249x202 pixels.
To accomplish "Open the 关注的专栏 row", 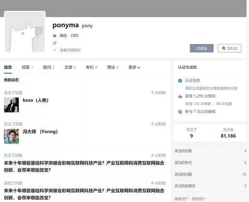I will (x=210, y=163).
